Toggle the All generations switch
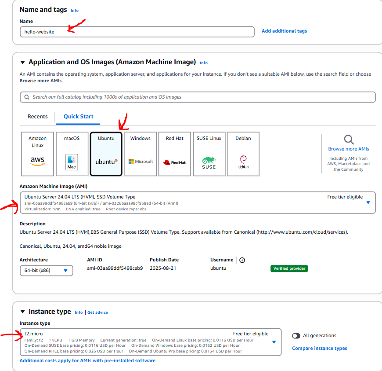Image resolution: width=382 pixels, height=371 pixels. 296,336
